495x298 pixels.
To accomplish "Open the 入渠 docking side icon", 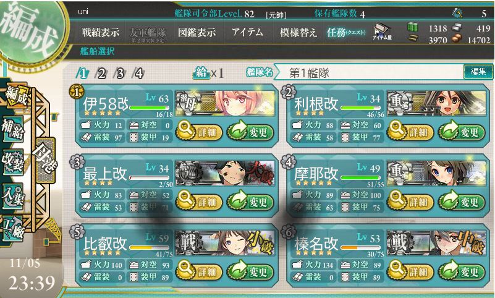I will [x=13, y=196].
